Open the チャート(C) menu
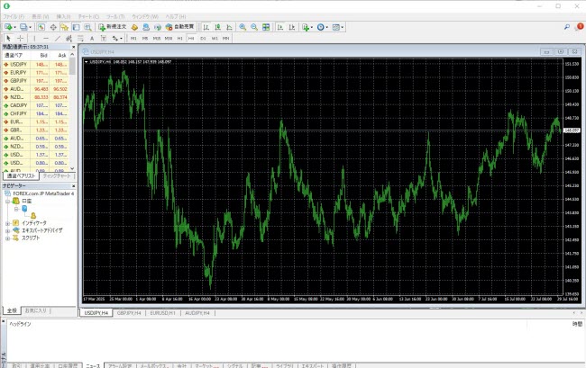Screen dimensions: 586x368 pyautogui.click(x=88, y=17)
